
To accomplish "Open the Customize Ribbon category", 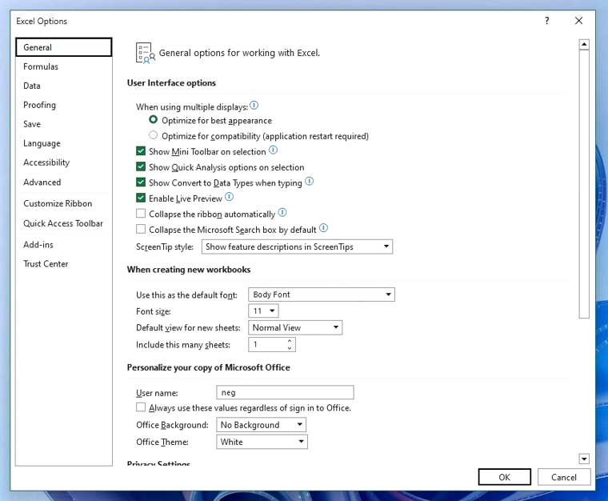I will click(63, 203).
